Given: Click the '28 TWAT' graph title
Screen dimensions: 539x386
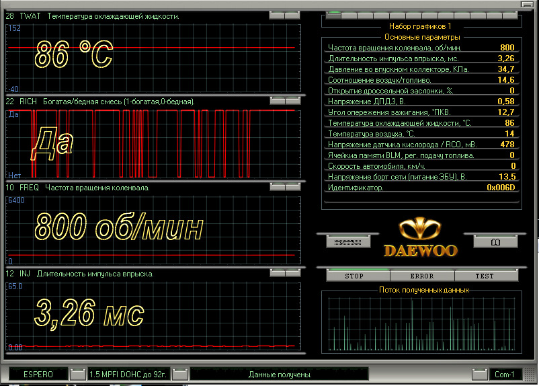Looking at the screenshot, I should click(x=23, y=16).
